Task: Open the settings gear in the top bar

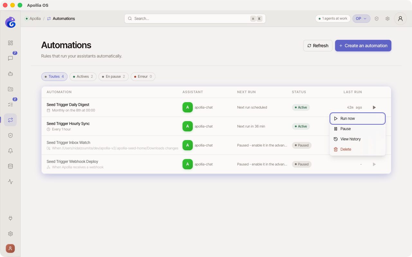Action: (x=388, y=19)
